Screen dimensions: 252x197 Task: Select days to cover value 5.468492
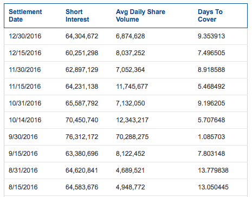(x=211, y=87)
